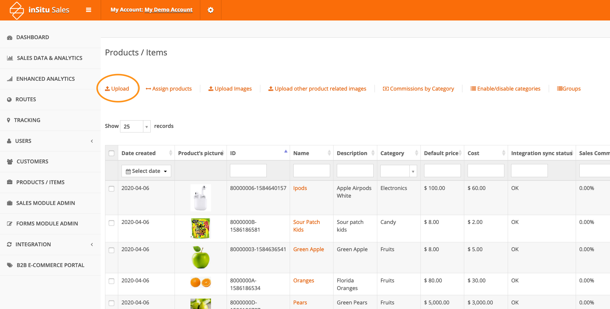Screen dimensions: 610x309
Task: Go to Customers in the sidebar
Action: click(32, 162)
